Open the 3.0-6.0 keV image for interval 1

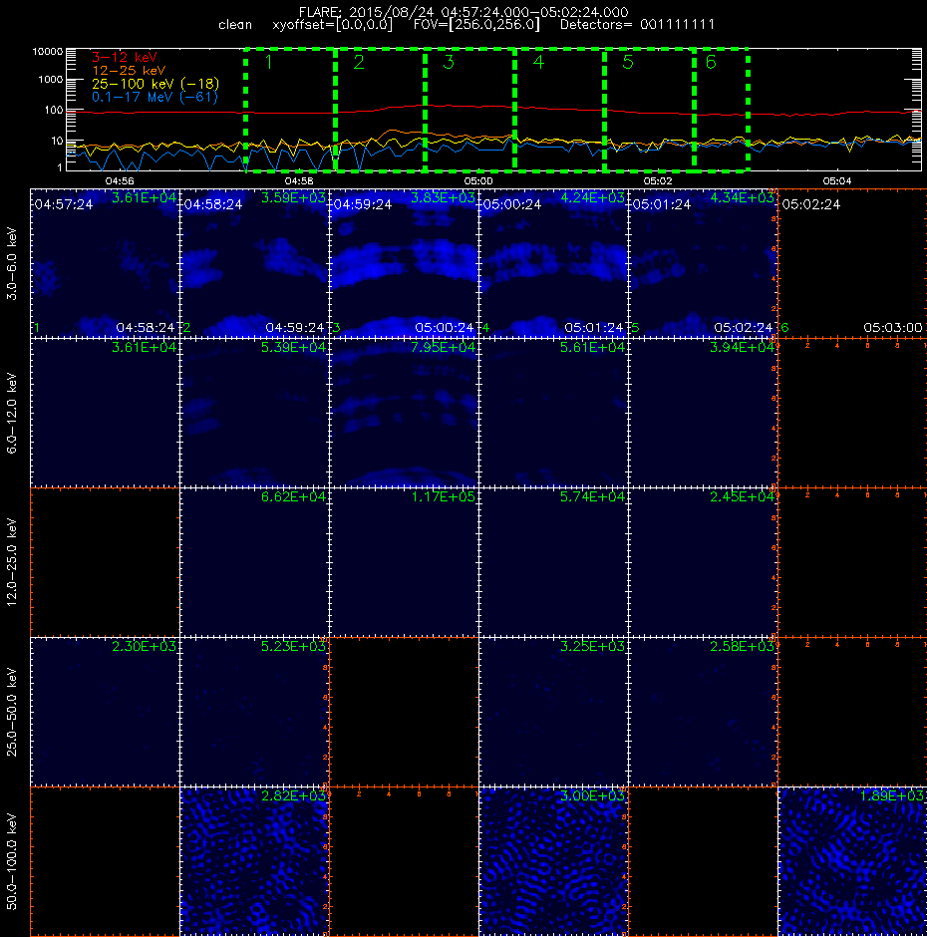coord(105,263)
